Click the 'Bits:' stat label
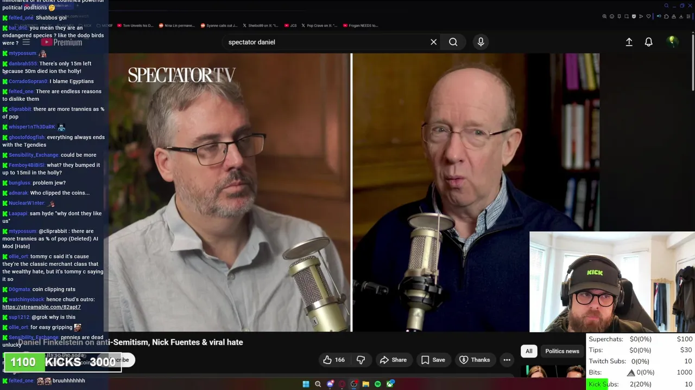 [x=595, y=373]
